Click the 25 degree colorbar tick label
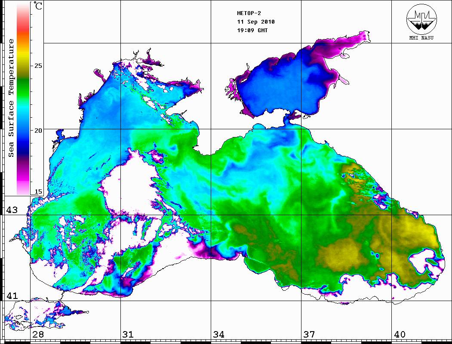This screenshot has height=344, width=452. 38,66
